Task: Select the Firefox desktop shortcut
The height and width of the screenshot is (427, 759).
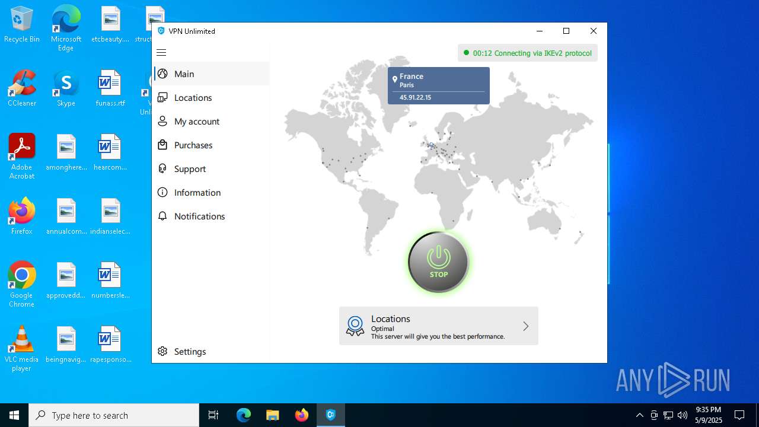Action: point(22,216)
